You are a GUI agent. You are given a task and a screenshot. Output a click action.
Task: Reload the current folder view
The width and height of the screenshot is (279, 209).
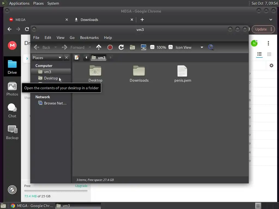(121, 47)
